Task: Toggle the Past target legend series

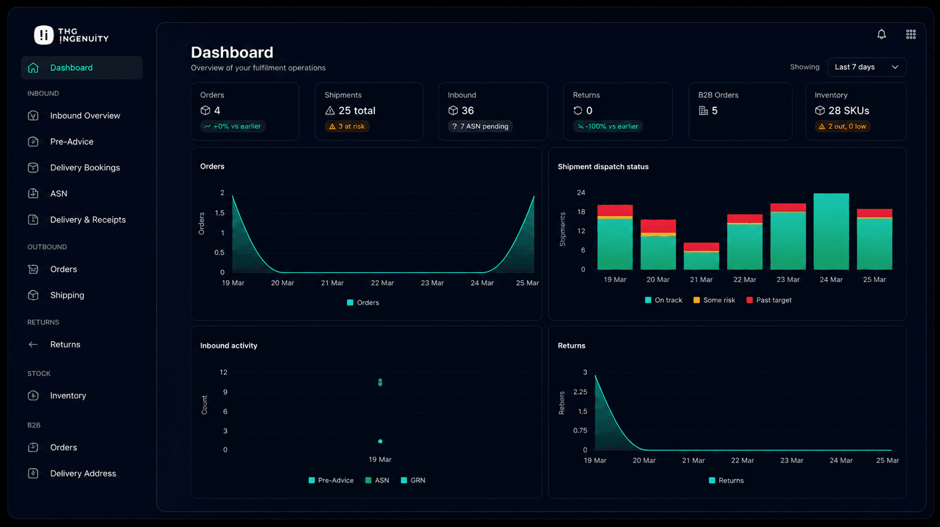Action: [x=769, y=300]
